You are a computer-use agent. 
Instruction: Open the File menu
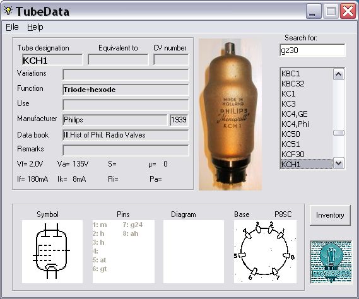click(12, 27)
